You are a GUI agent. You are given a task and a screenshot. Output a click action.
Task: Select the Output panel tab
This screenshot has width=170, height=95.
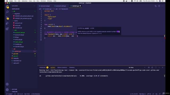[53, 68]
